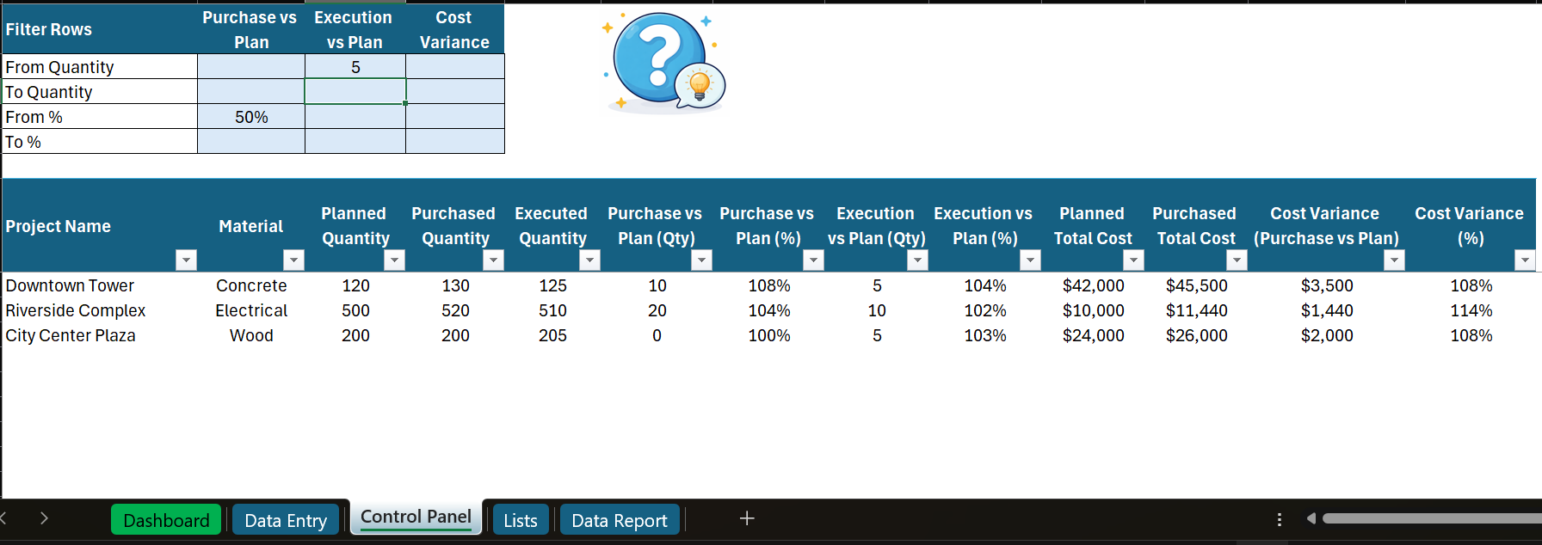The height and width of the screenshot is (545, 1542).
Task: Select From Quantity Execution vs Plan cell
Action: tap(355, 67)
